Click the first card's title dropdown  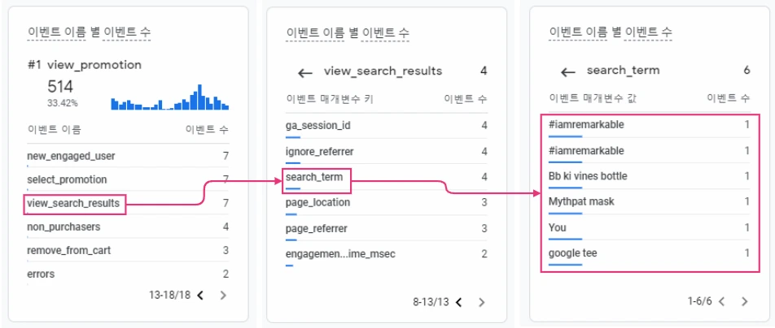[x=89, y=32]
